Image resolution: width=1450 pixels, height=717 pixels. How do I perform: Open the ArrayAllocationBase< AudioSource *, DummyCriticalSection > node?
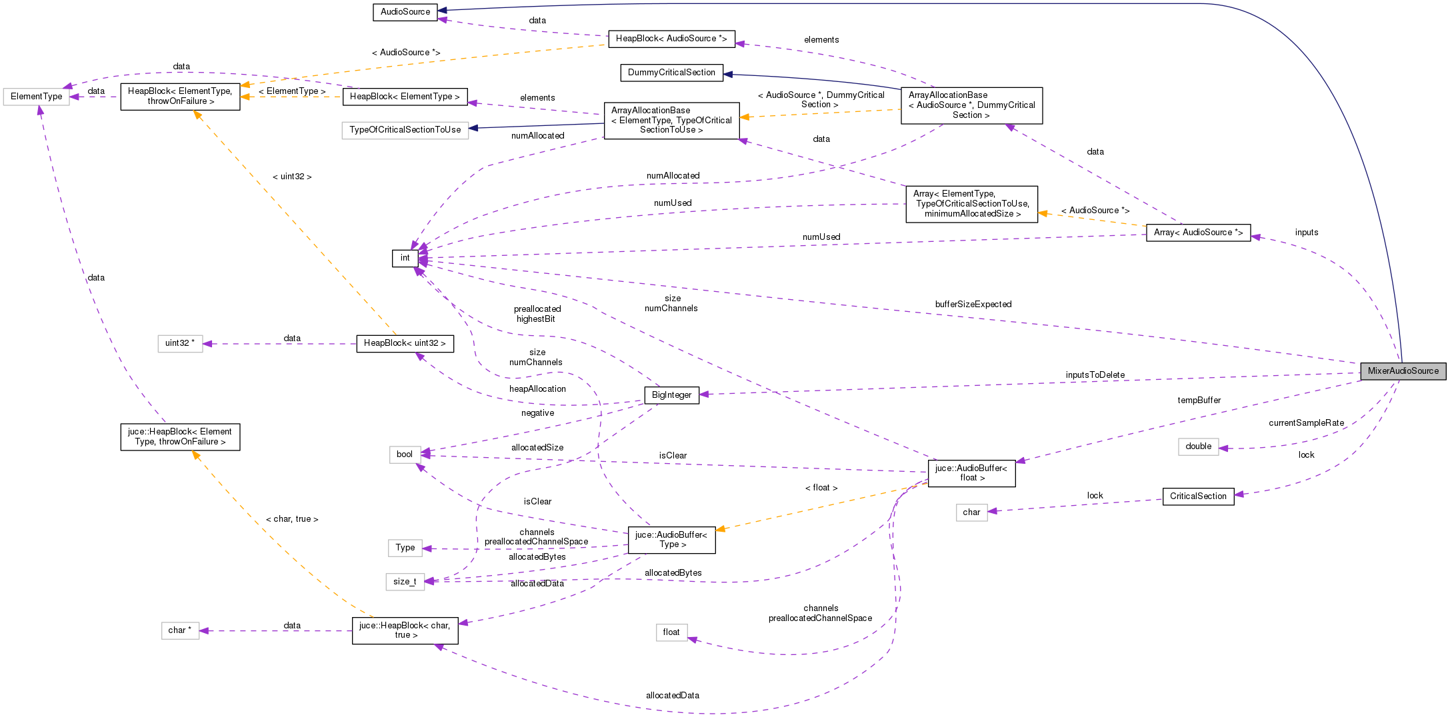(x=972, y=105)
